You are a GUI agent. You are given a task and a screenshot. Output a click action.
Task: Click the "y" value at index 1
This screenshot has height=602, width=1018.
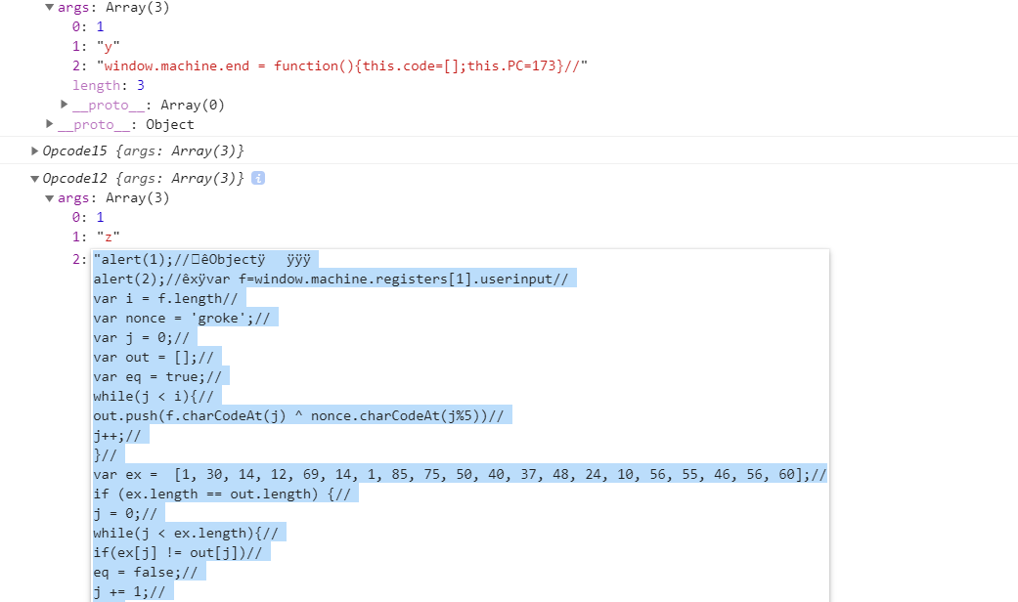tap(109, 46)
